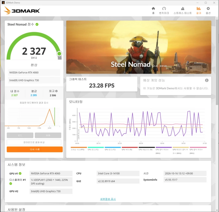219x212 pixels.
Task: Click the GUI version v2.32.8919 s64
Action: 118,181
